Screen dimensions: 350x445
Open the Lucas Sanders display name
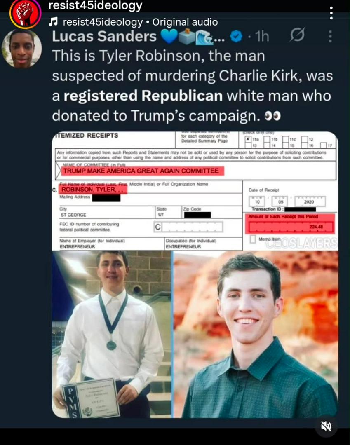104,36
